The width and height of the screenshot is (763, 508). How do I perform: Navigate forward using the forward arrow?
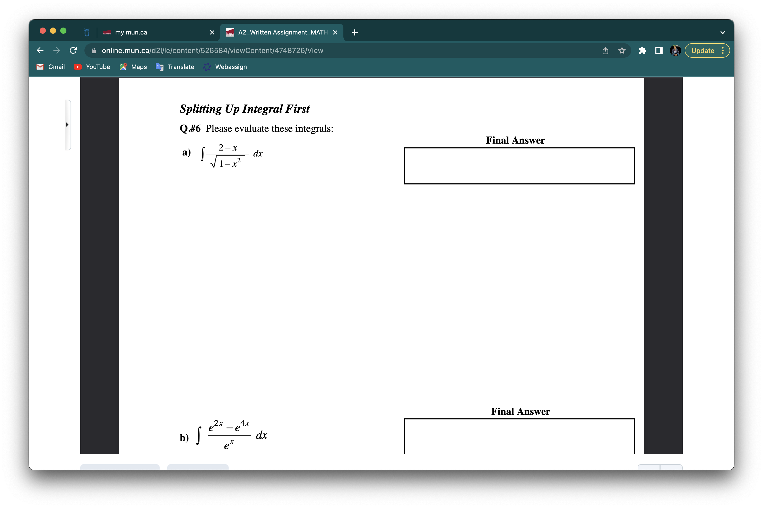(x=57, y=50)
